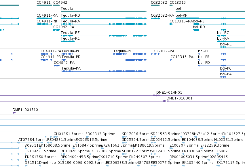
Task: Click EST CK01710.5prime
Action: coord(113,157)
